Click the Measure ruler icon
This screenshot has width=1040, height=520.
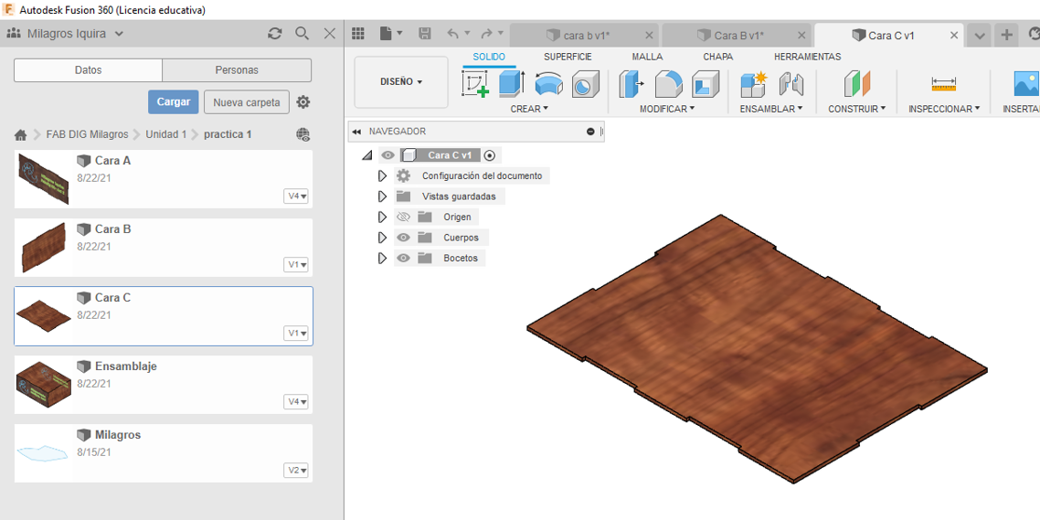[943, 84]
